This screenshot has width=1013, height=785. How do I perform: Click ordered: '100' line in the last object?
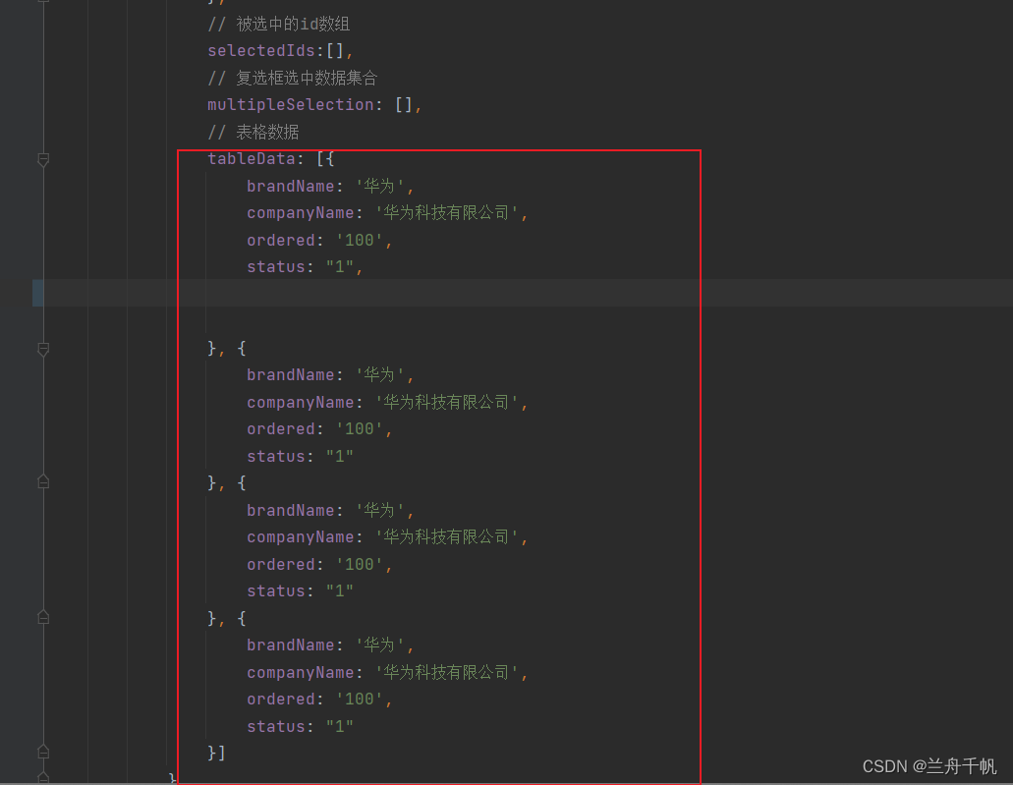[319, 700]
